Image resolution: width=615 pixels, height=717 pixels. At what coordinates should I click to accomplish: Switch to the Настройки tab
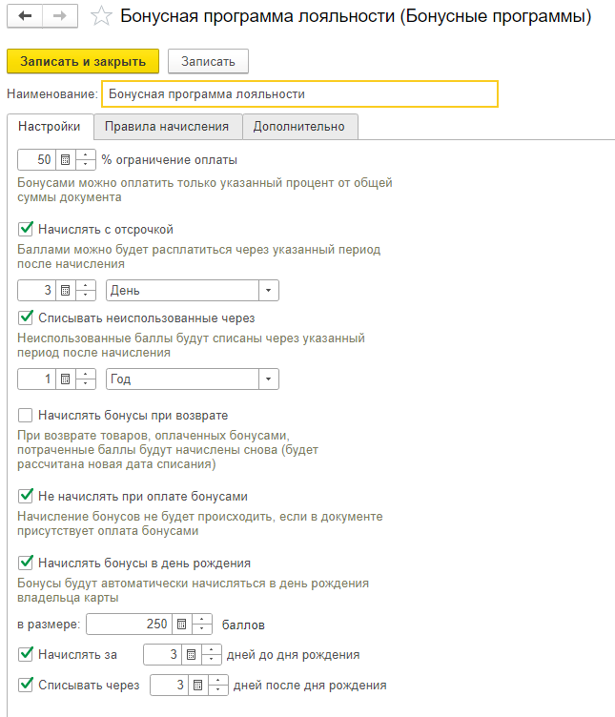pyautogui.click(x=50, y=127)
